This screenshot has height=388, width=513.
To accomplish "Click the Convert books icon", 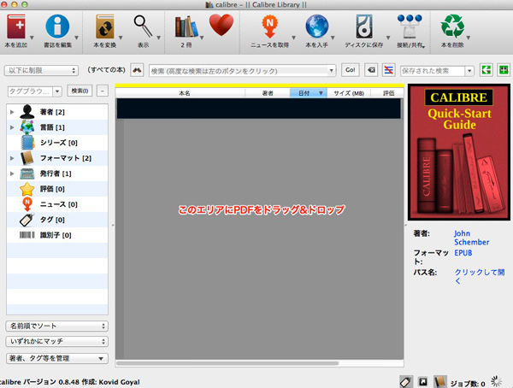I will (x=104, y=26).
